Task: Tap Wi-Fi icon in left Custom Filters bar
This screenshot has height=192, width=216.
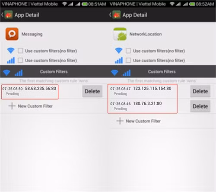Action: [6, 73]
